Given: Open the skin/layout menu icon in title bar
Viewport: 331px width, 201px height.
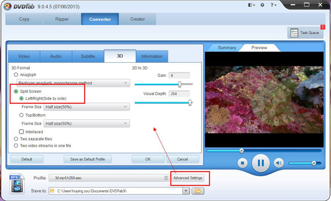Looking at the screenshot, I should [x=252, y=5].
